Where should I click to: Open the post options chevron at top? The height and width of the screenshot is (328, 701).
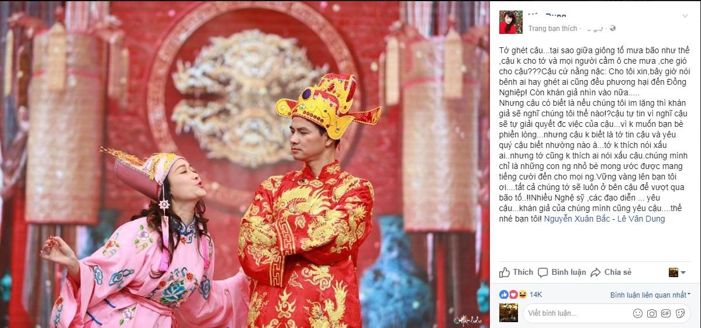click(685, 16)
